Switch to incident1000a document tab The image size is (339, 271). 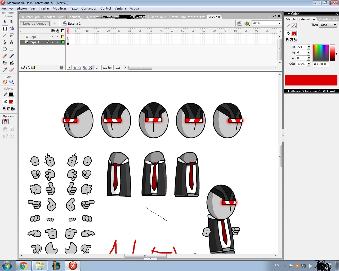(54, 17)
